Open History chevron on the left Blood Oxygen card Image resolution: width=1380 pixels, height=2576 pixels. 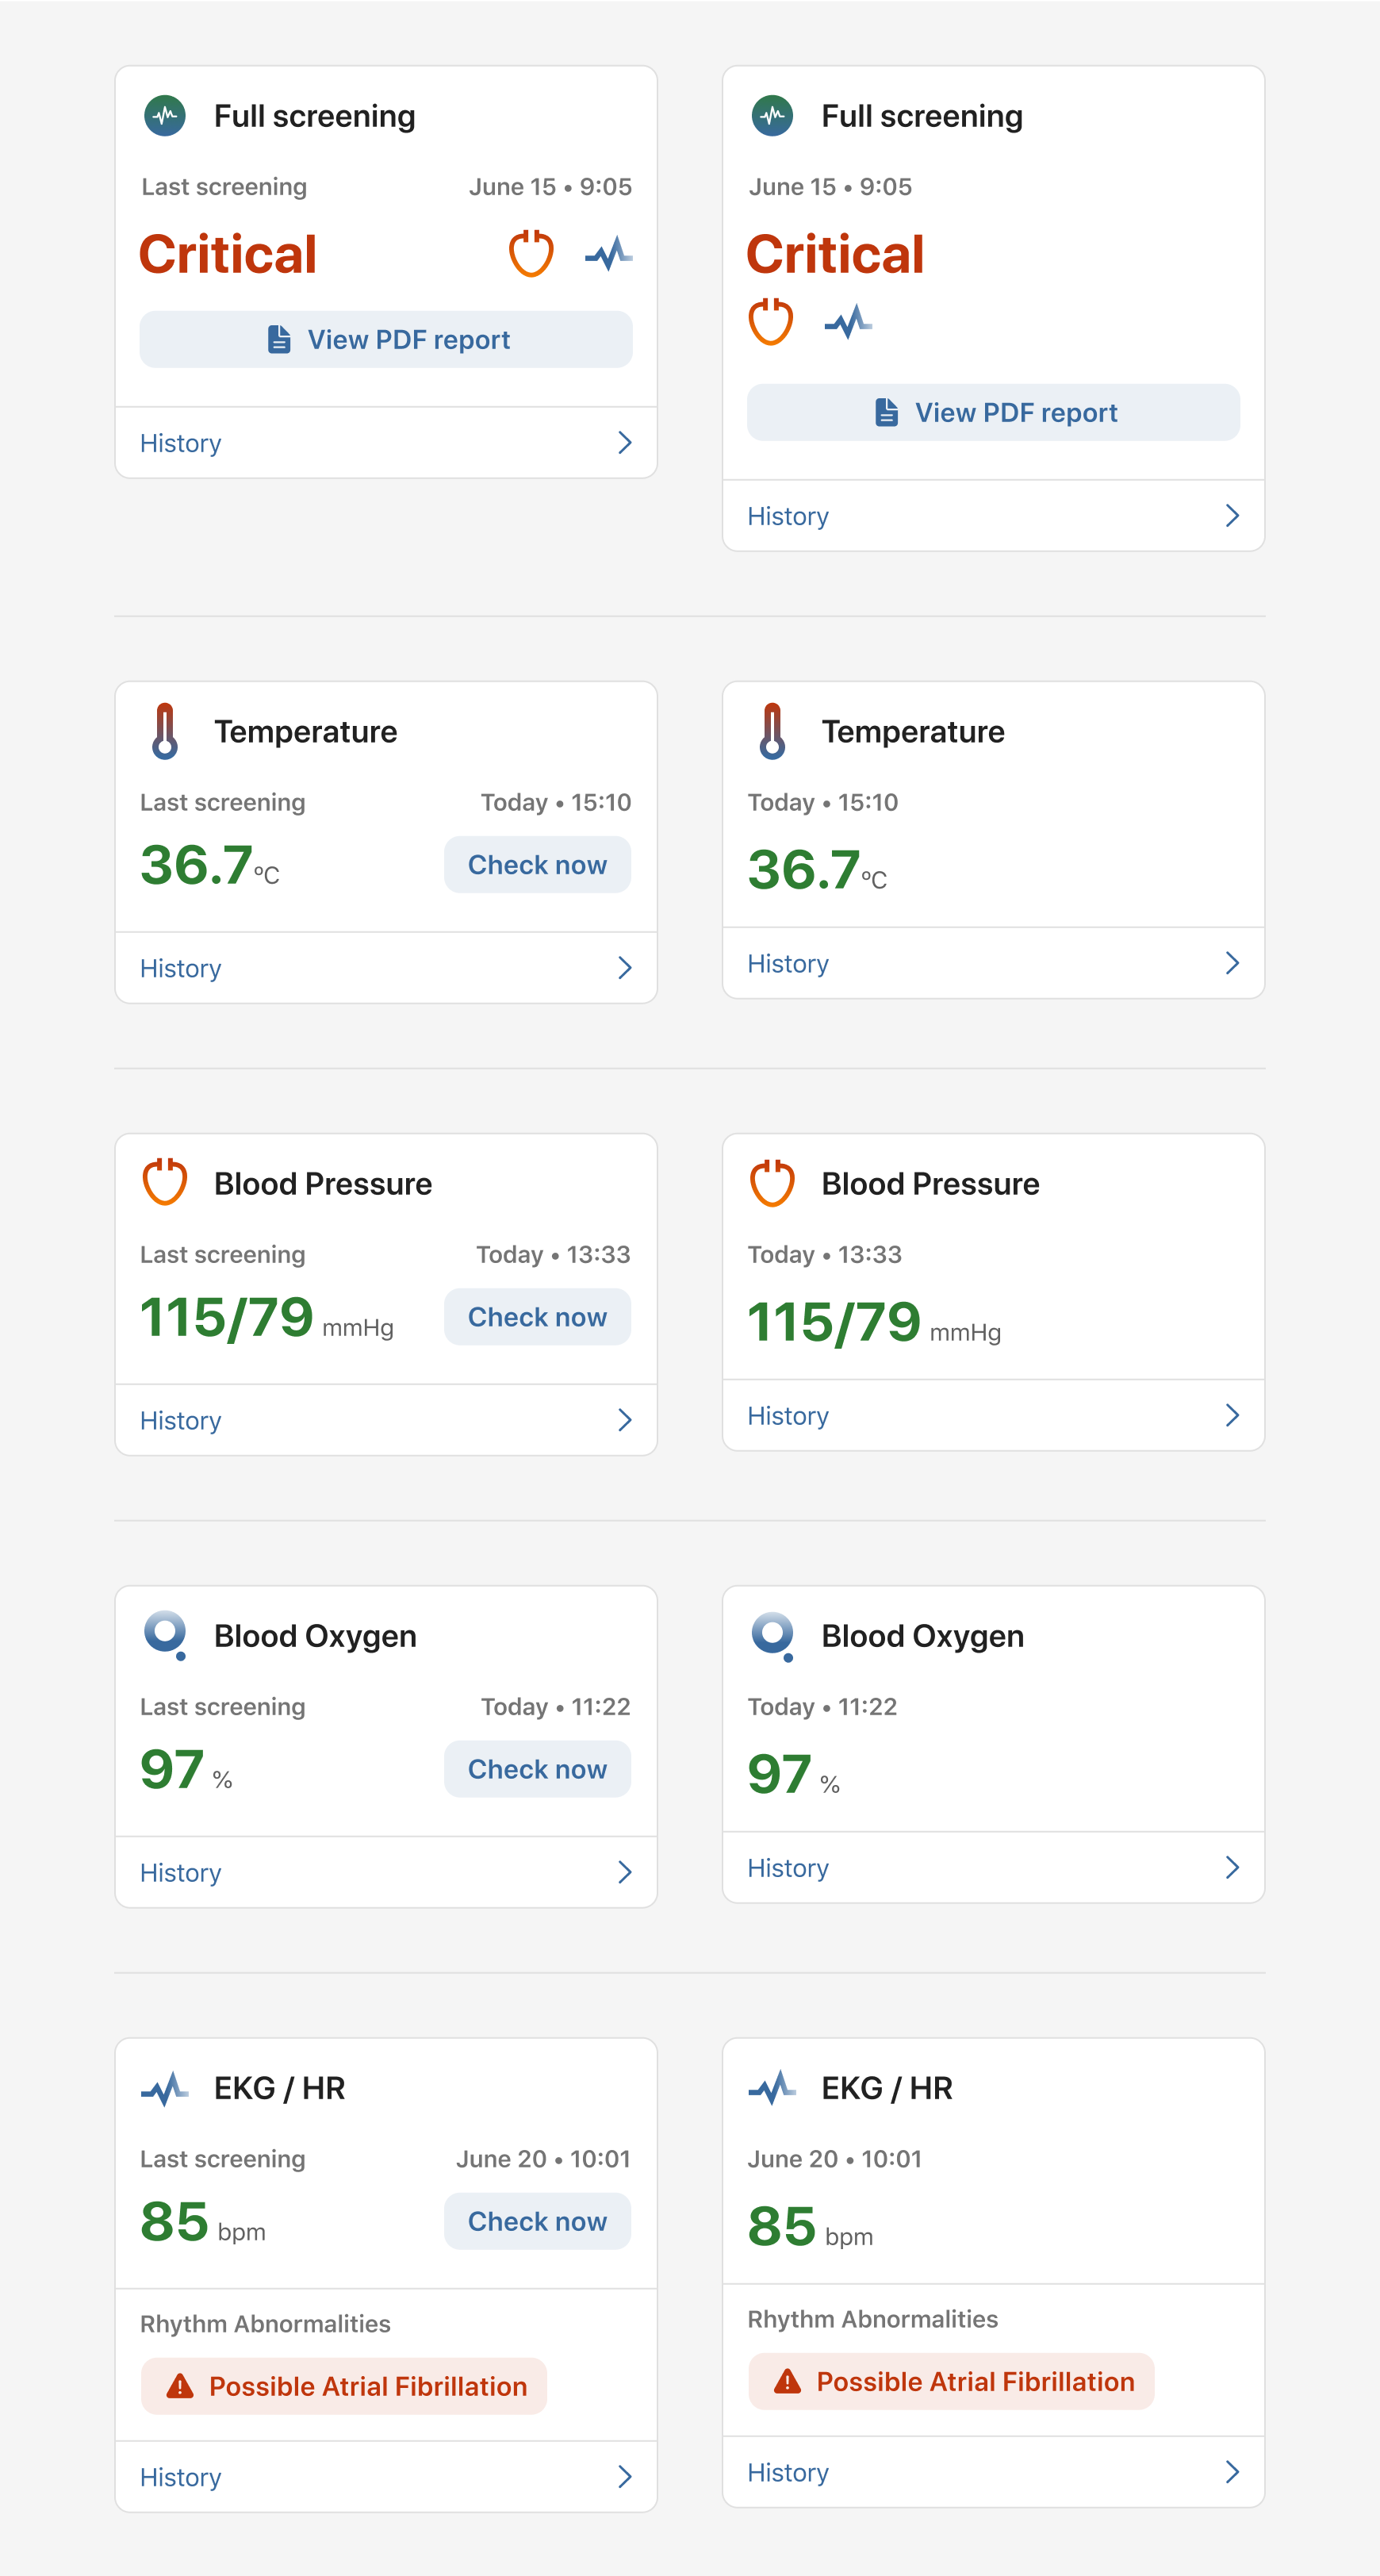pyautogui.click(x=625, y=1871)
